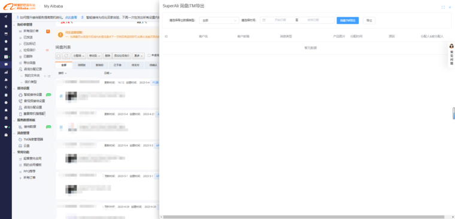
Task: Toggle the checkbox right of 更多 dropdown
Action: pyautogui.click(x=149, y=55)
